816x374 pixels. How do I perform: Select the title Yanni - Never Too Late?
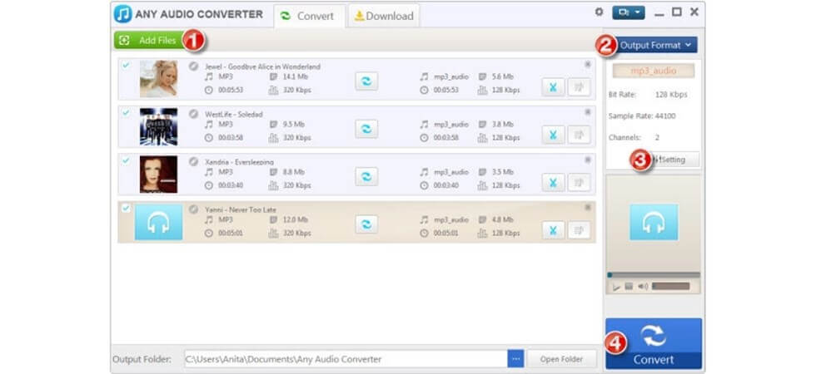tap(241, 209)
